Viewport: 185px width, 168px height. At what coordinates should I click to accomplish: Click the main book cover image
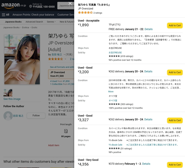pos(22,59)
